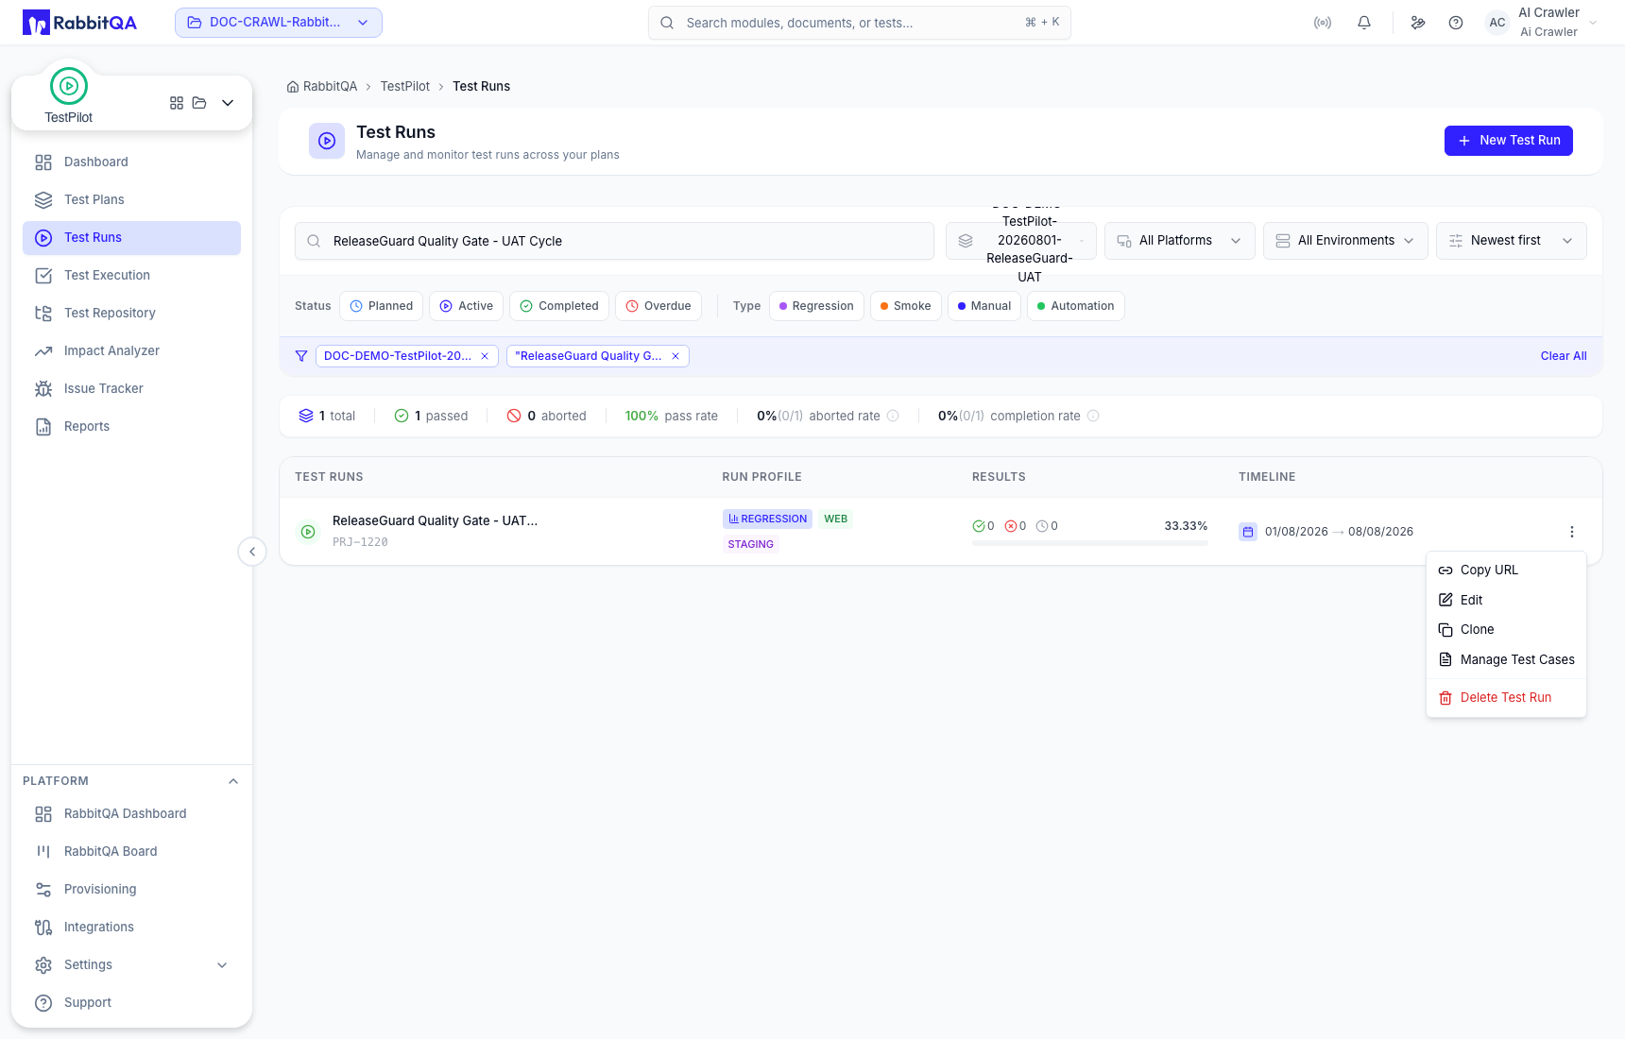Select Manage Test Cases from the menu
Image resolution: width=1625 pixels, height=1039 pixels.
[1506, 660]
